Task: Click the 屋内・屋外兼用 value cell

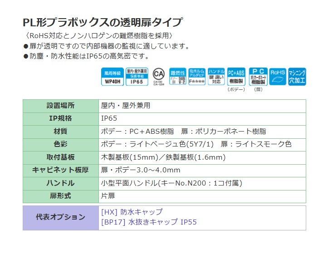Action: pos(202,106)
